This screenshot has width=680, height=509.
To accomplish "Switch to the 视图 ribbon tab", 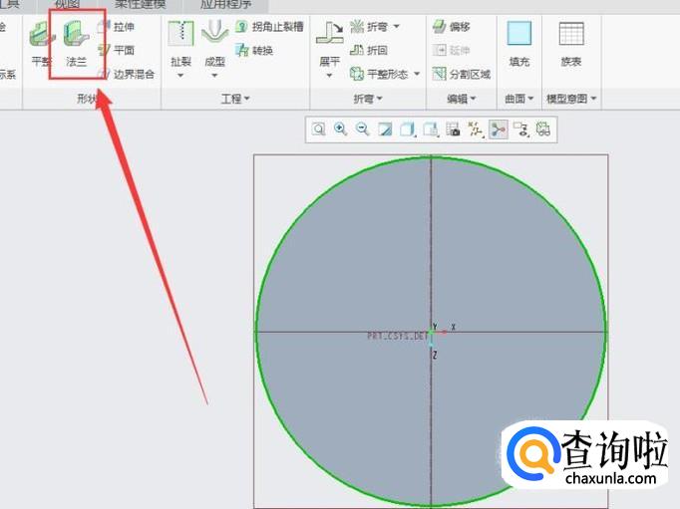I will click(67, 4).
